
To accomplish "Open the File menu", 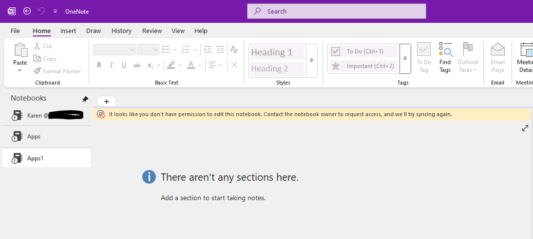I will (x=15, y=31).
